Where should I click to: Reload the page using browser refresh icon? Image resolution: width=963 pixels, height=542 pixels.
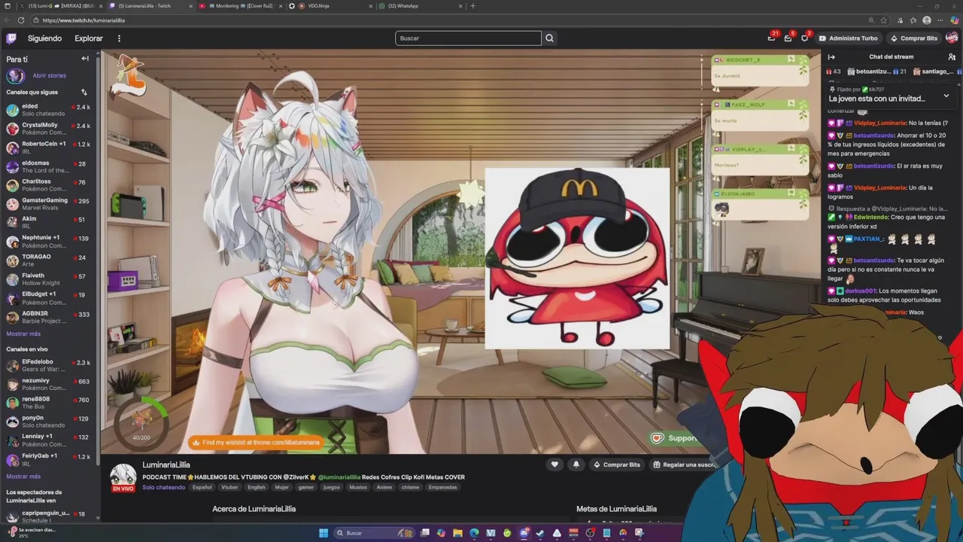click(x=21, y=20)
